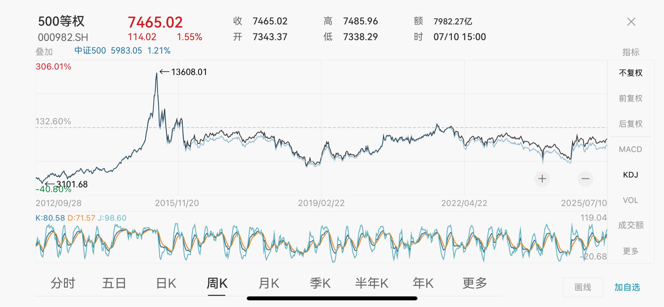Switch to 年K tab

pyautogui.click(x=423, y=283)
